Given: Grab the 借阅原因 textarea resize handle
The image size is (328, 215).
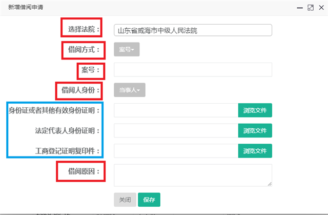Looking at the screenshot, I should tap(270, 184).
